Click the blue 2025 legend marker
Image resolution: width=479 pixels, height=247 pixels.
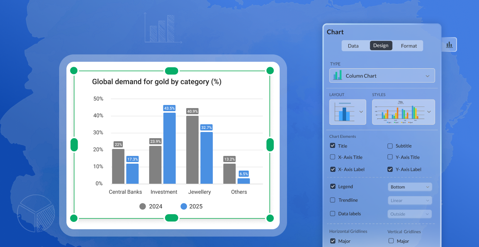point(183,206)
